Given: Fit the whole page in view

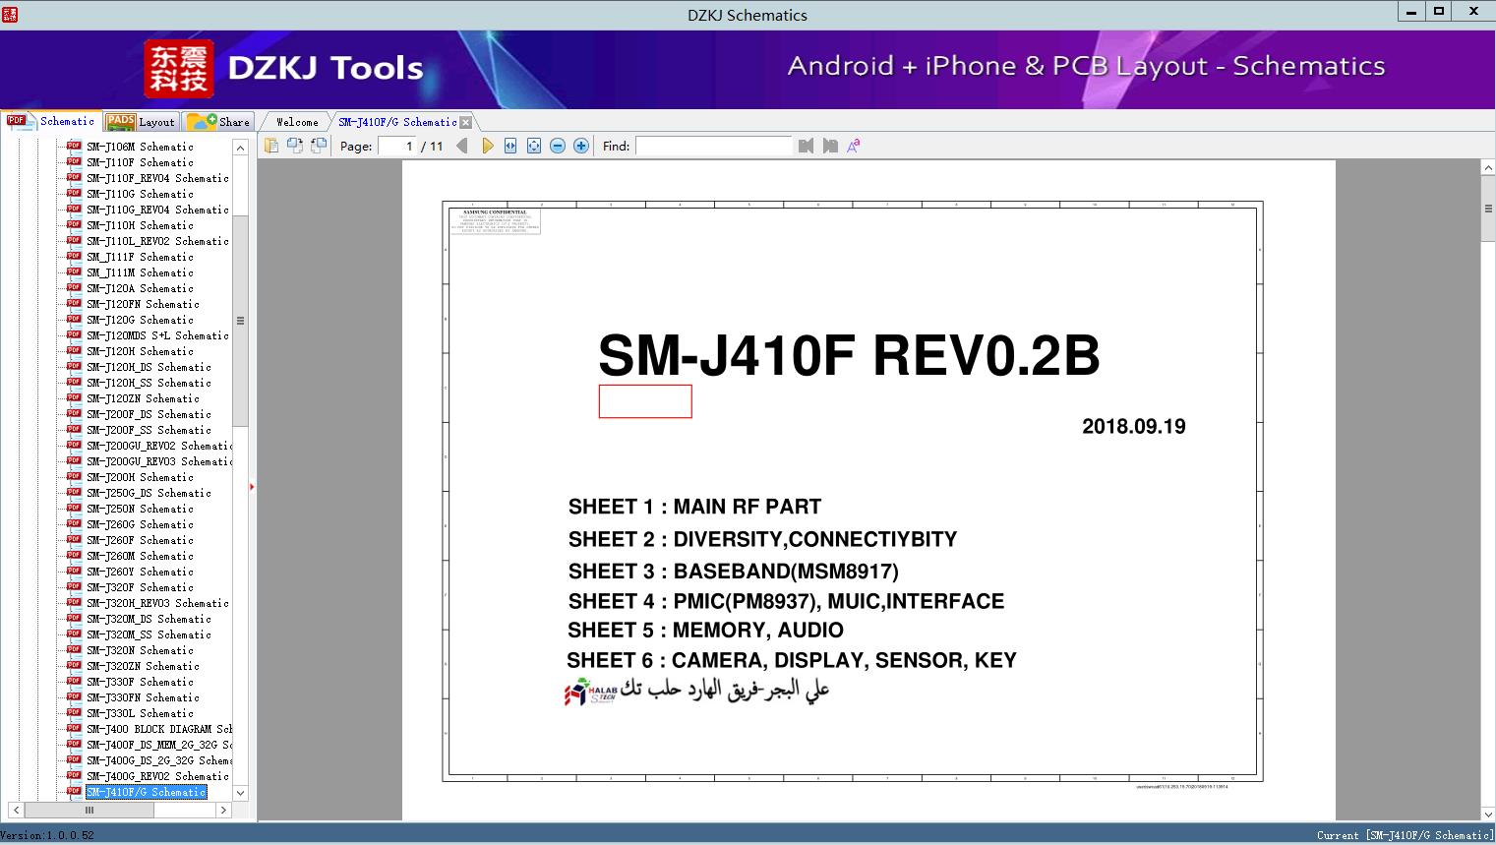Looking at the screenshot, I should (x=534, y=146).
